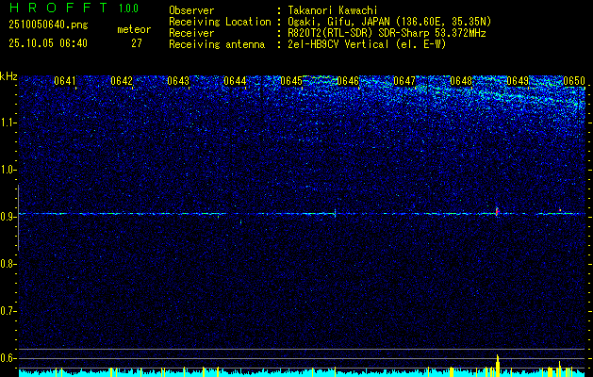Click the 0647 time marker

coord(404,81)
